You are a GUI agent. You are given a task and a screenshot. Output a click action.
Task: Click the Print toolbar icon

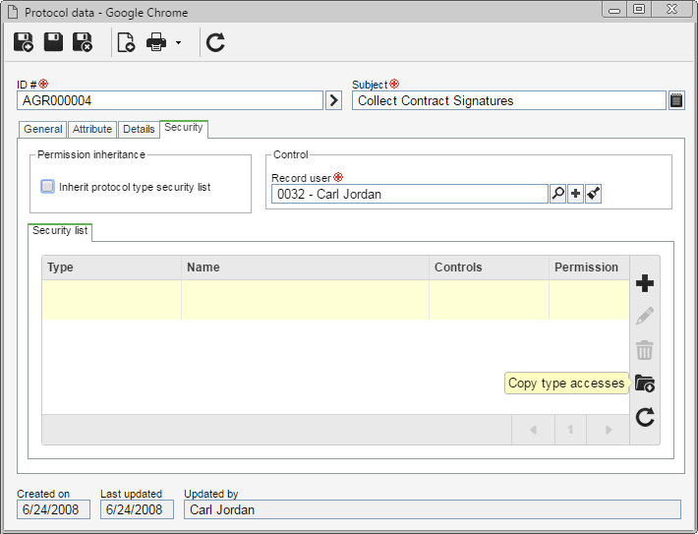(156, 42)
